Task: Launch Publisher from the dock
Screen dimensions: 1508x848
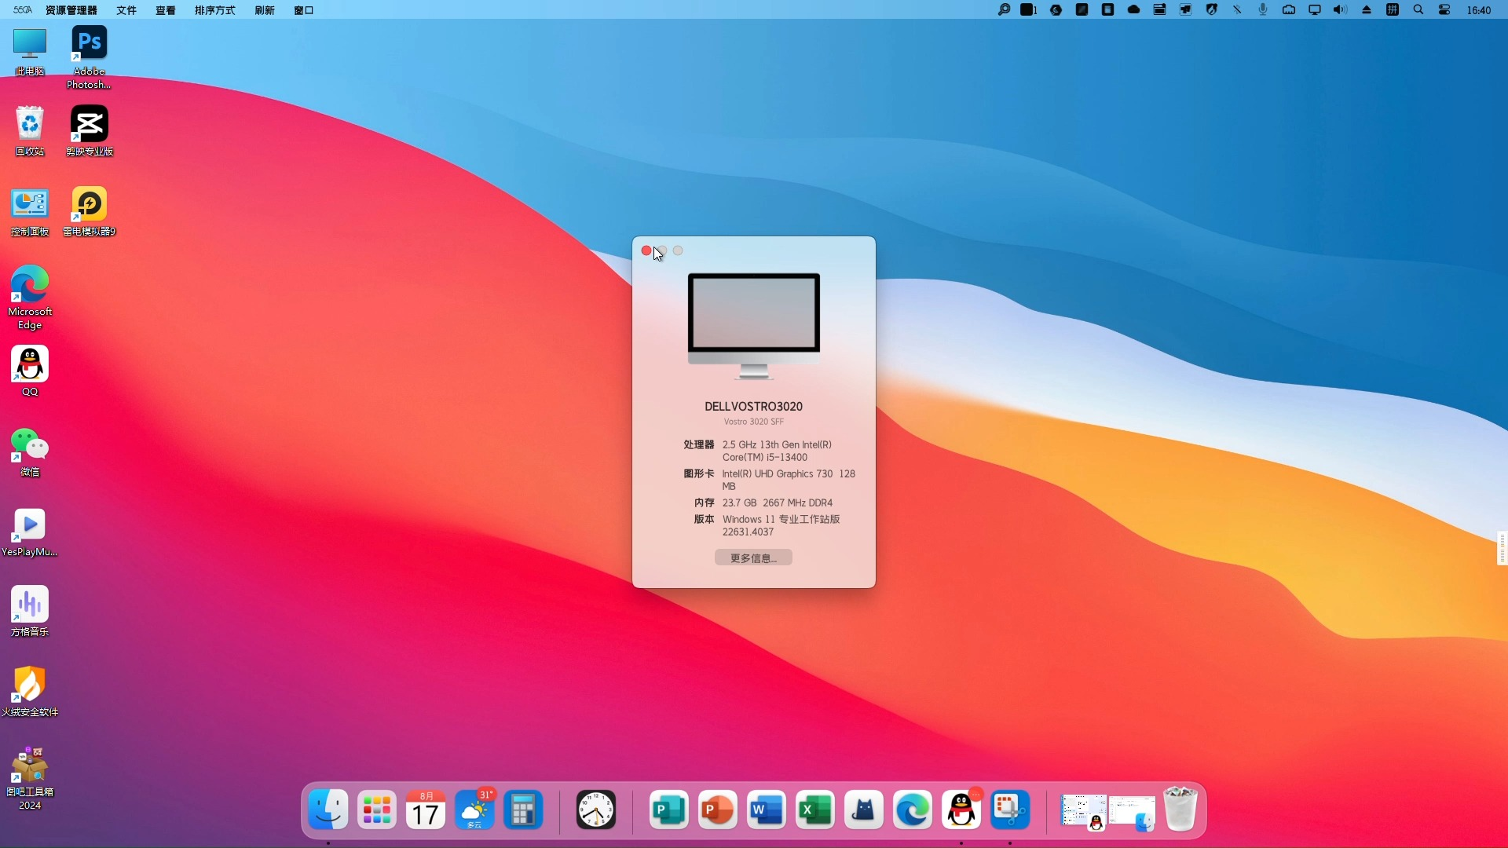Action: (x=669, y=810)
